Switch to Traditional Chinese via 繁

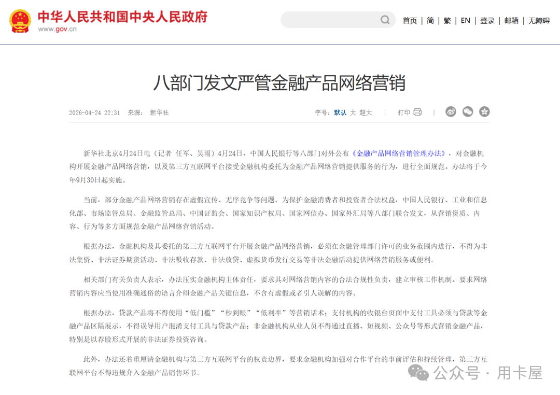click(x=446, y=20)
